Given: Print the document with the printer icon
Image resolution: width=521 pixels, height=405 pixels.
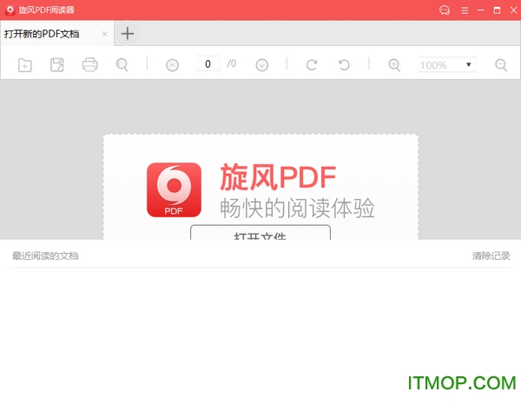Looking at the screenshot, I should (89, 65).
